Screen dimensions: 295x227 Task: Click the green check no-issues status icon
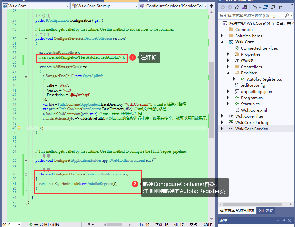pos(31,225)
